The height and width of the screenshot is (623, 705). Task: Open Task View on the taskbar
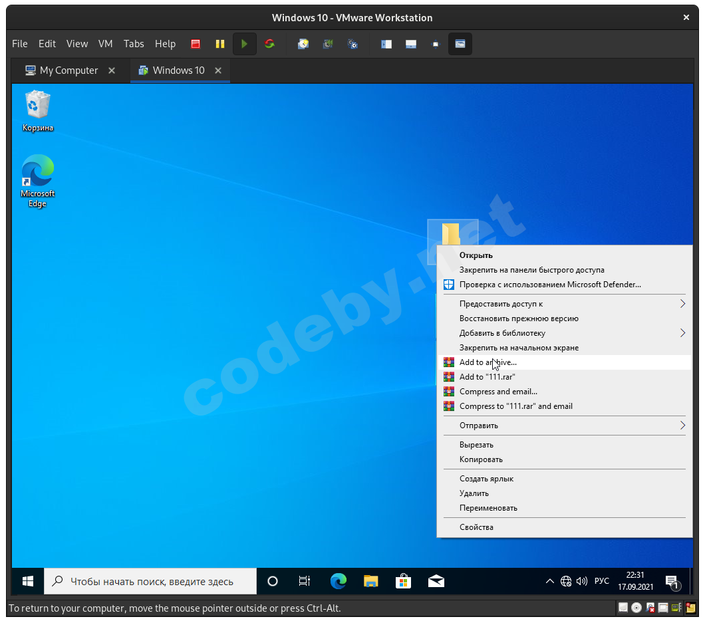tap(305, 582)
